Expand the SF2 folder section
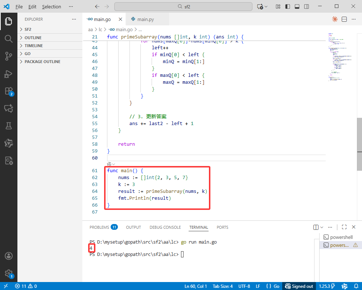 (x=50, y=29)
